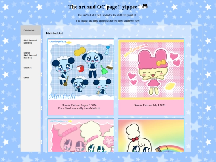
Task: Click caption 'Done in Krita on July 4 2026'
Action: (150, 105)
